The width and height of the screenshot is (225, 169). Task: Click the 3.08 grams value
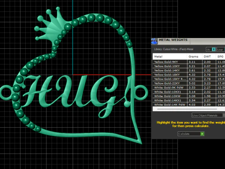pos(192,96)
